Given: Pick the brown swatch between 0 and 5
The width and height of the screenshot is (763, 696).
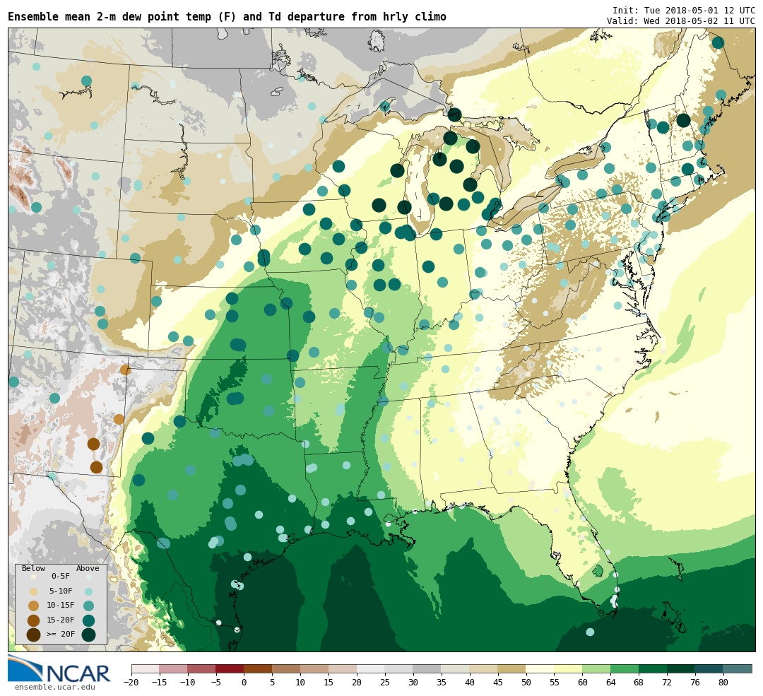Looking at the screenshot, I should click(x=258, y=668).
